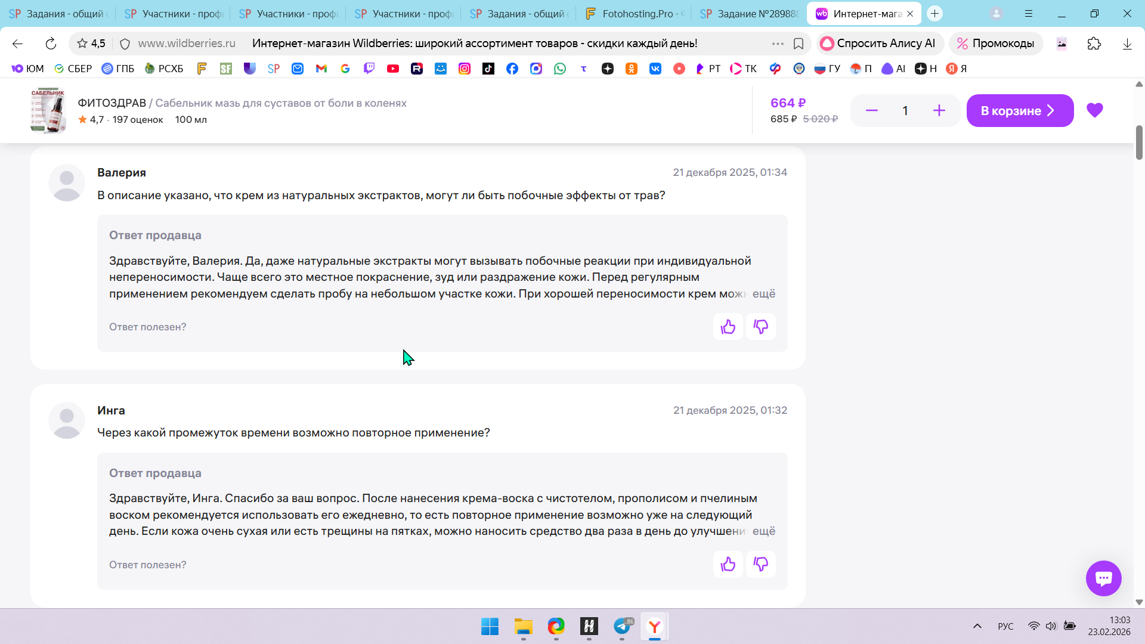
Task: Switch to the Задание №289888 tab
Action: click(750, 14)
